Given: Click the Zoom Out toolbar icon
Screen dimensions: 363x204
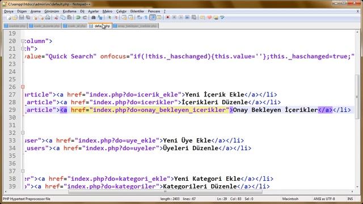Looking at the screenshot, I should pos(116,18).
